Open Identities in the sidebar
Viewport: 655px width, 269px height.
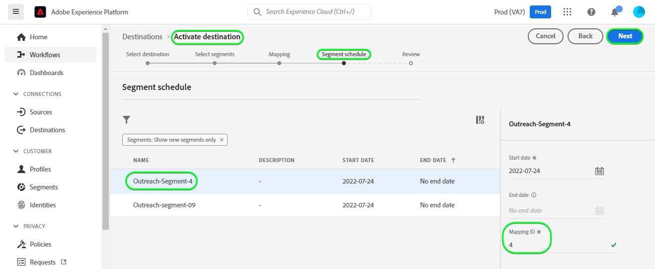point(51,205)
